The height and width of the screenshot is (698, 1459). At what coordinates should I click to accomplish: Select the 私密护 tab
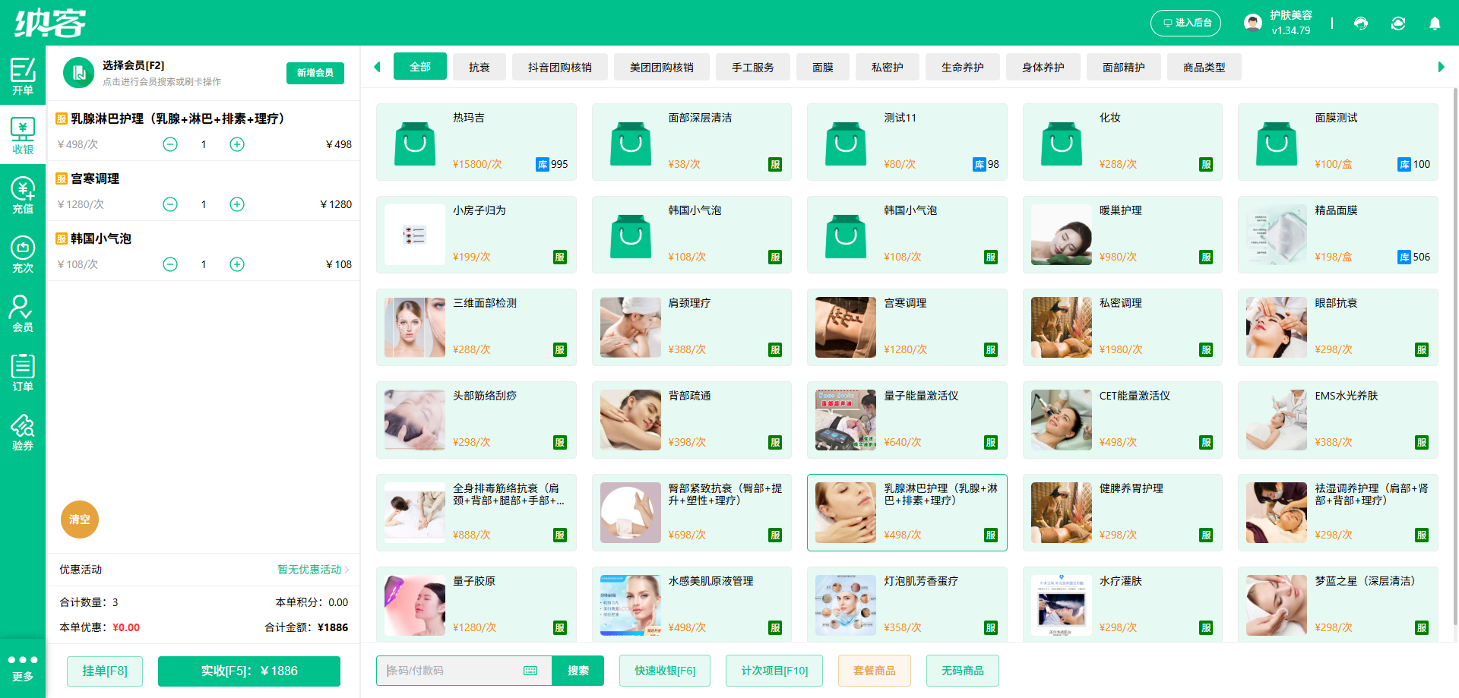pyautogui.click(x=888, y=68)
